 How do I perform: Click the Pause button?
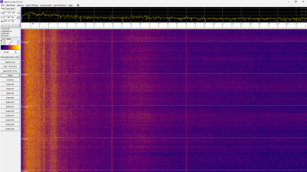point(10,75)
